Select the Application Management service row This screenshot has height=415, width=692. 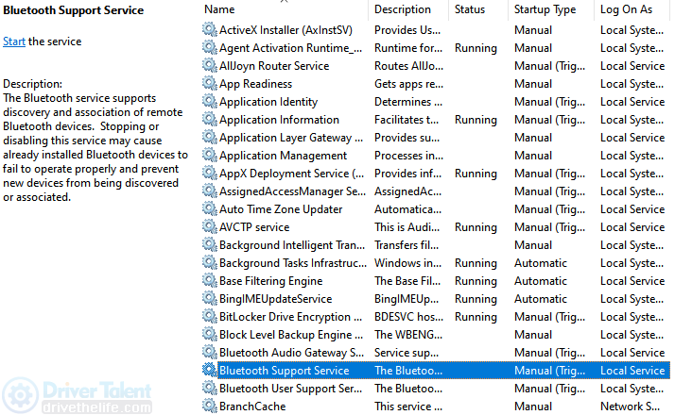tap(436, 156)
